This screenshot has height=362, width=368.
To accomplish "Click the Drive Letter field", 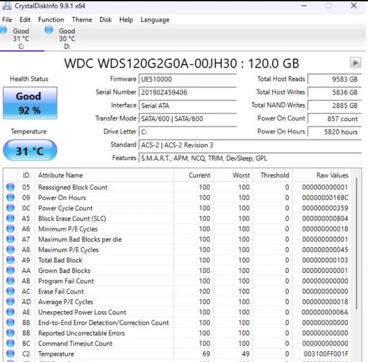I will 187,132.
